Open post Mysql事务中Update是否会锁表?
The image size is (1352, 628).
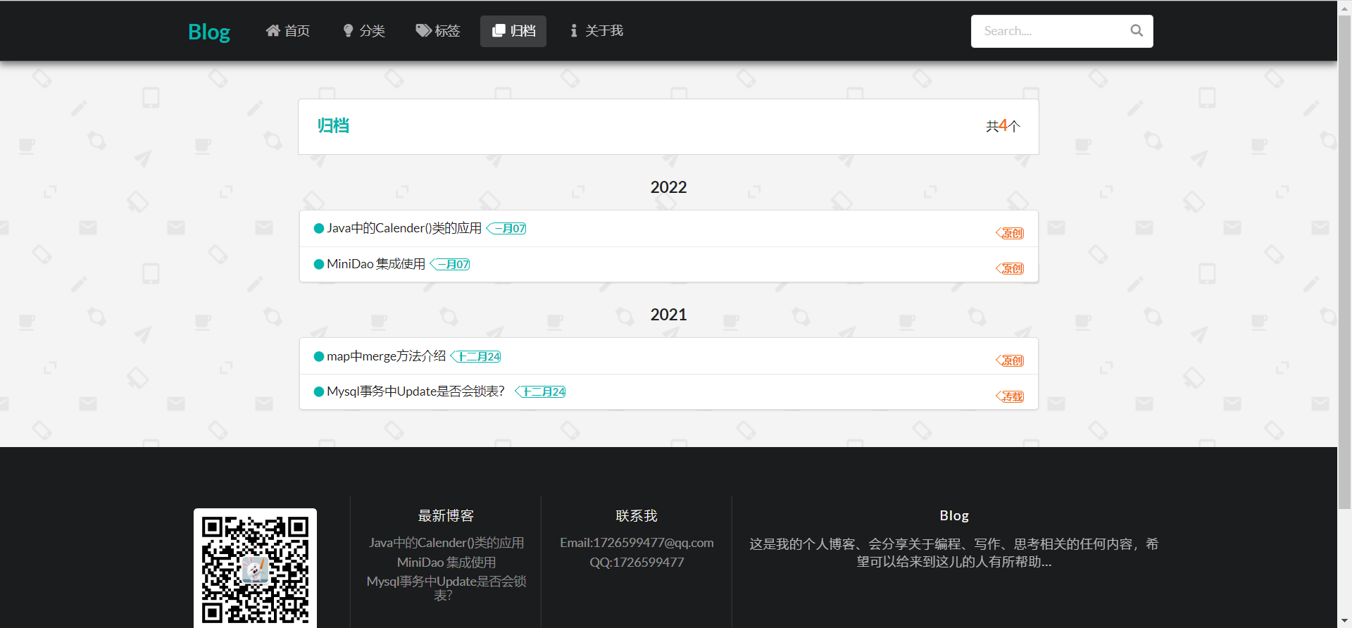coord(415,391)
